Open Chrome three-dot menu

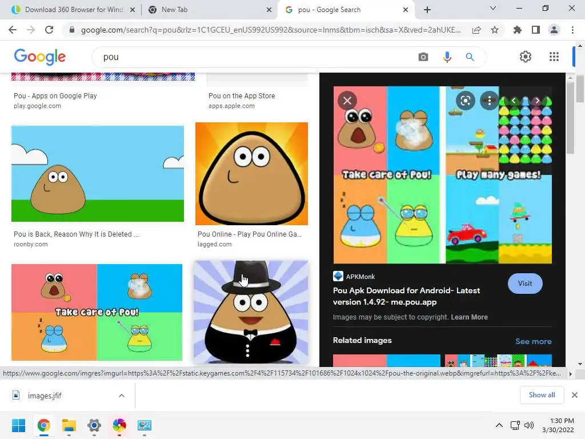[x=572, y=30]
